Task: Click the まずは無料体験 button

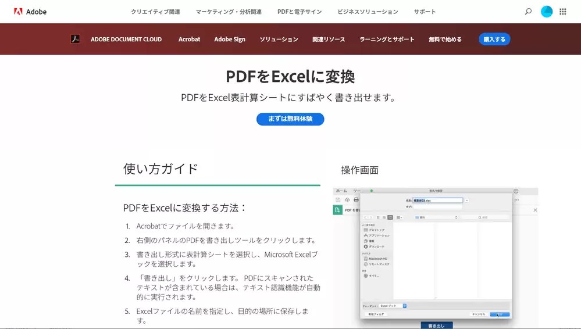Action: click(290, 119)
